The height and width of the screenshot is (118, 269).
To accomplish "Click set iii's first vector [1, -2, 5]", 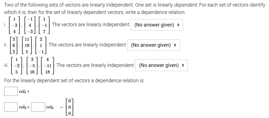I will tap(17, 65).
